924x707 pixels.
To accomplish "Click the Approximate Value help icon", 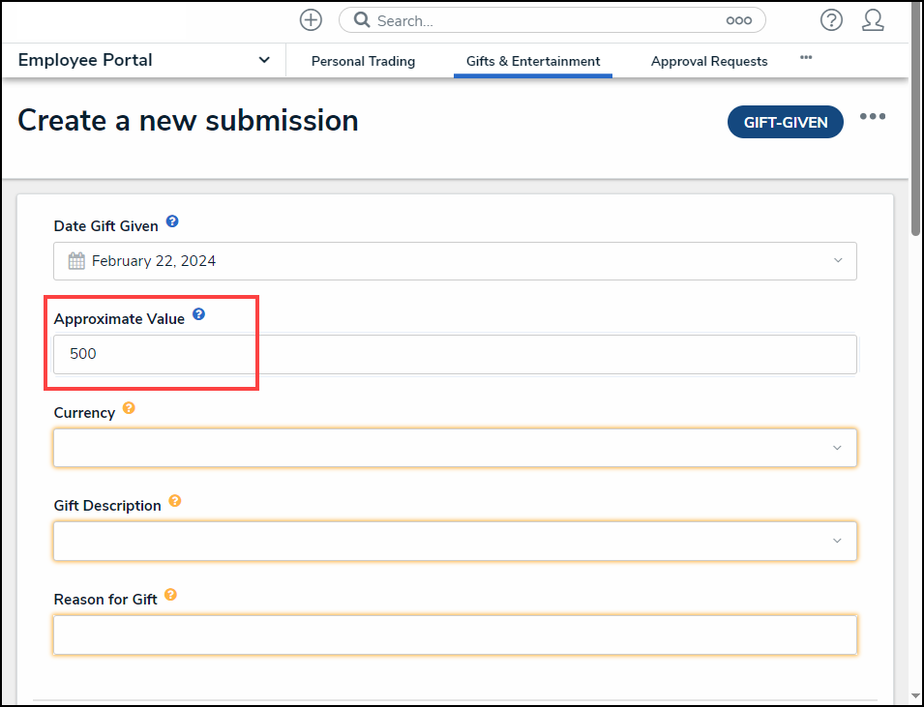I will [198, 314].
